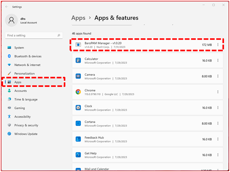230x172 pixels.
Task: Open the three-dot menu for Get Help
Action: (218, 155)
